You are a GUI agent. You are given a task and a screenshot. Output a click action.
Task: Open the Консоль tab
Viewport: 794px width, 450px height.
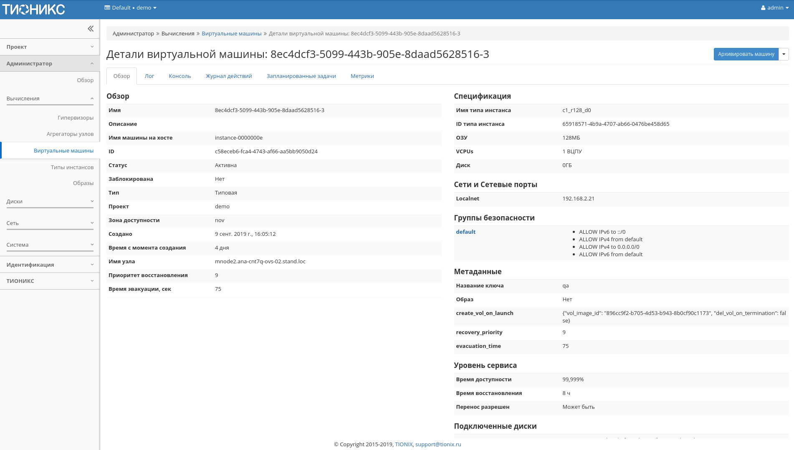[x=180, y=76]
